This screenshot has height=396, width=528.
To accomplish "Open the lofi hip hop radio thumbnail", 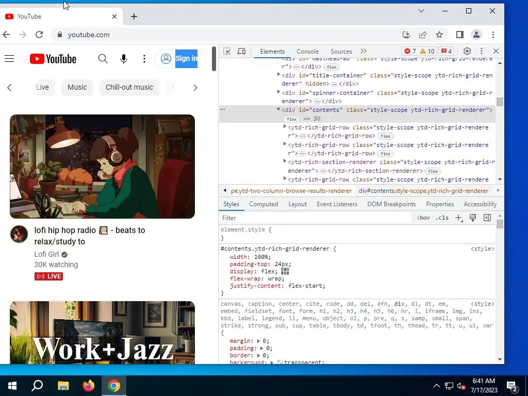I will [x=103, y=167].
